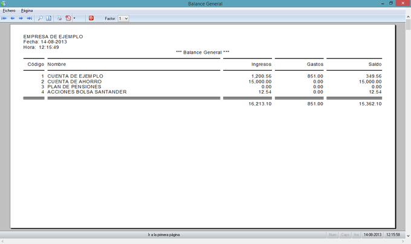Go to the previous page arrow
Image resolution: width=411 pixels, height=244 pixels.
(12, 18)
